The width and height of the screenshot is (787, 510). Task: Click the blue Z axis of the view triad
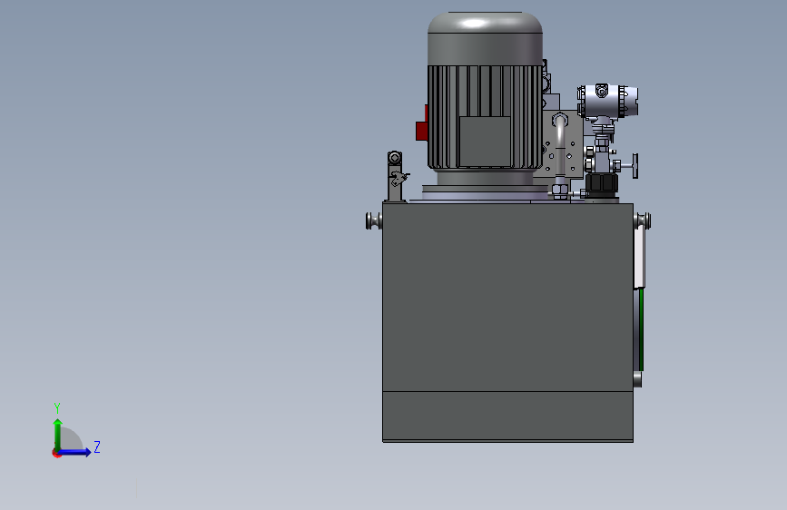point(75,452)
